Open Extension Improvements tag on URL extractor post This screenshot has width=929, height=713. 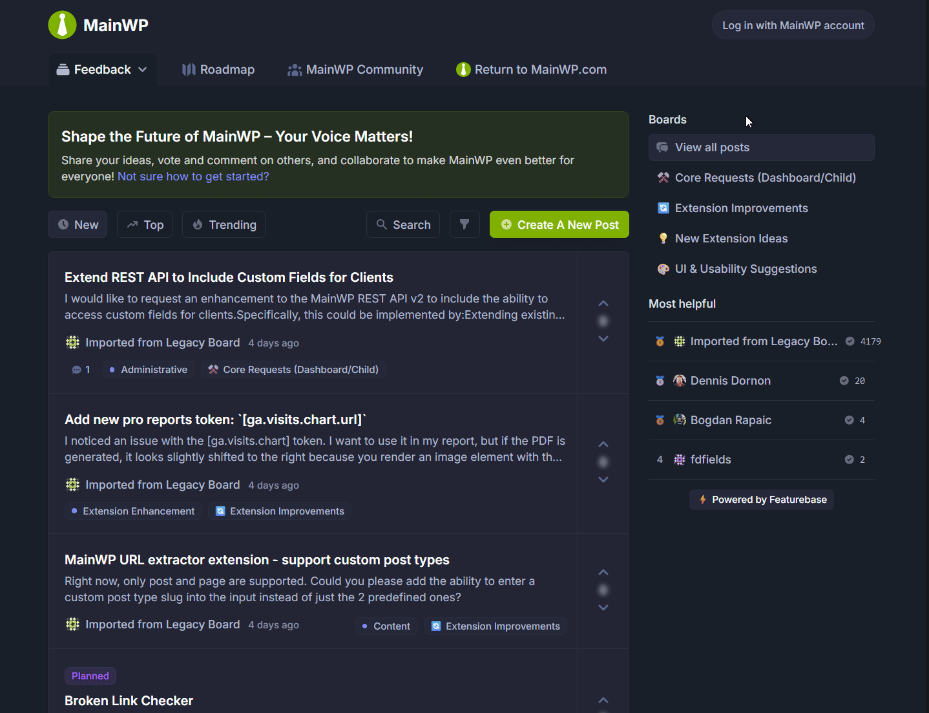point(496,626)
